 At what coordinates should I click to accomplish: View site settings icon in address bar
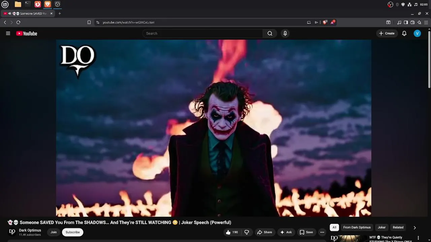point(98,22)
